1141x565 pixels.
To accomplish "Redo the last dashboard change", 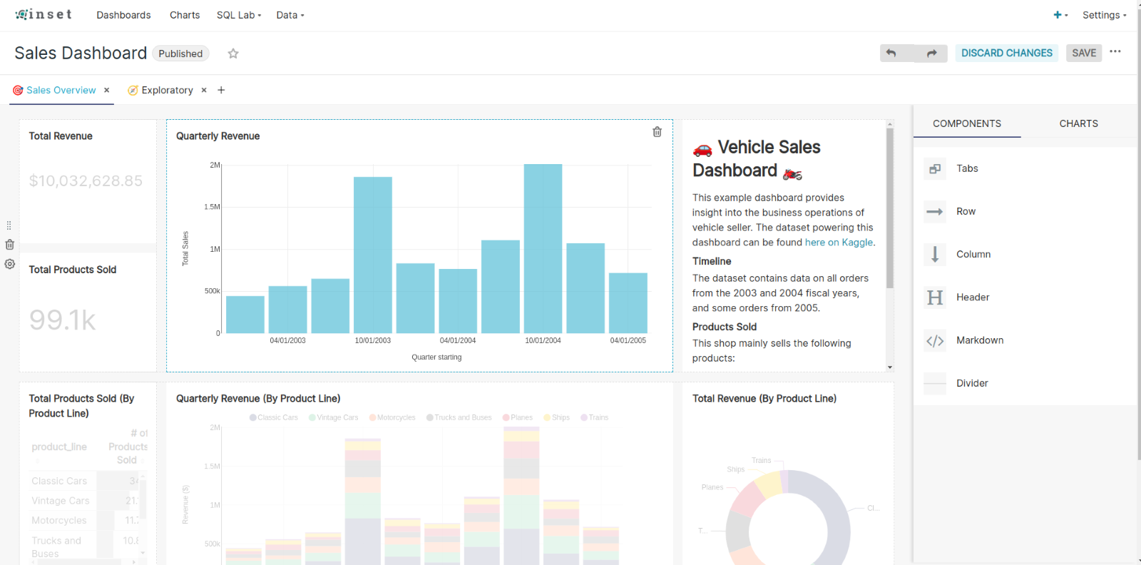I will click(931, 53).
